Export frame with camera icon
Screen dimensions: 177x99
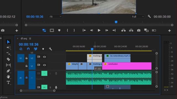pos(139,31)
